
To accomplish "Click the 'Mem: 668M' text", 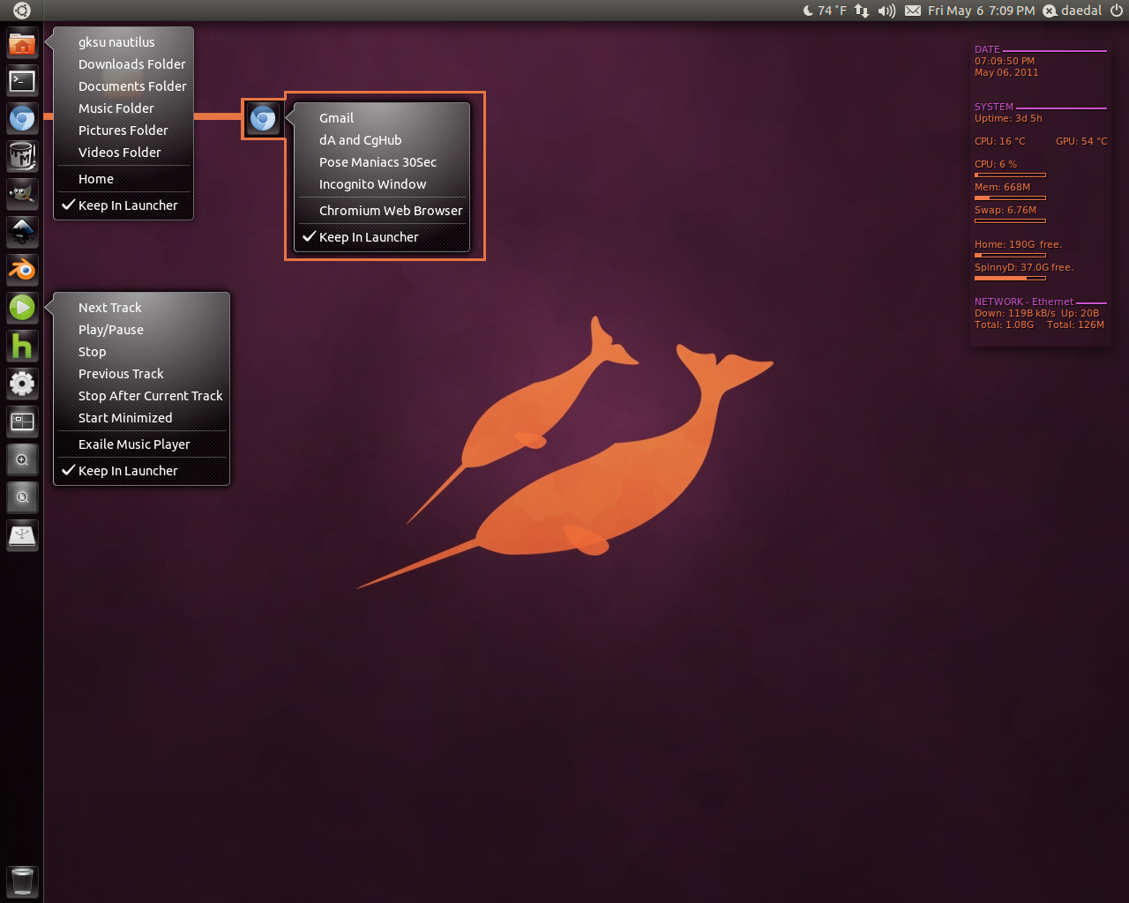I will (1002, 187).
